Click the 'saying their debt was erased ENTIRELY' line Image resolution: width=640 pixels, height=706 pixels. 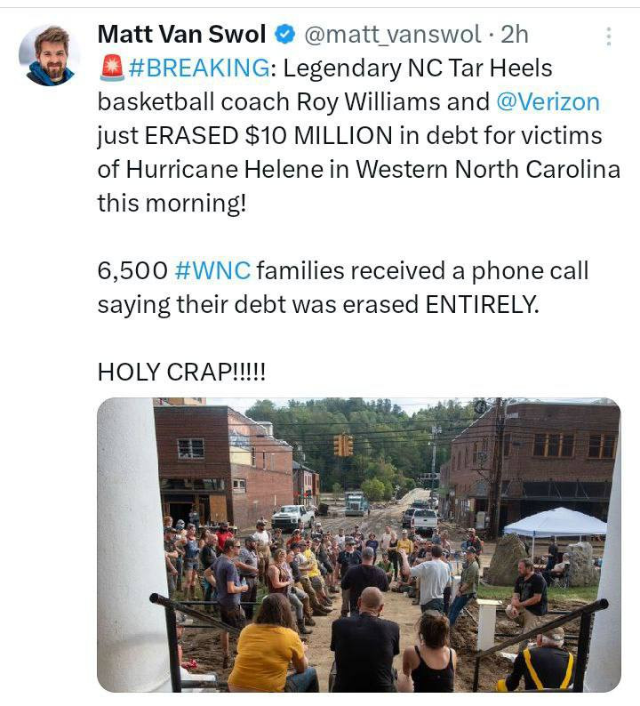317,305
